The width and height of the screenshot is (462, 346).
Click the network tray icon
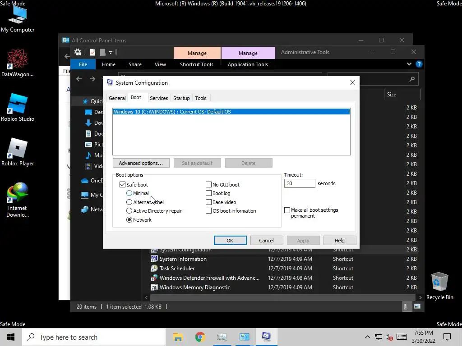click(379, 337)
